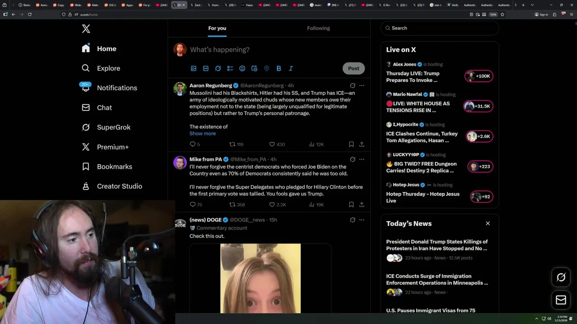The height and width of the screenshot is (324, 577).
Task: Open news about ICE operations in Minneapolis
Action: click(437, 279)
